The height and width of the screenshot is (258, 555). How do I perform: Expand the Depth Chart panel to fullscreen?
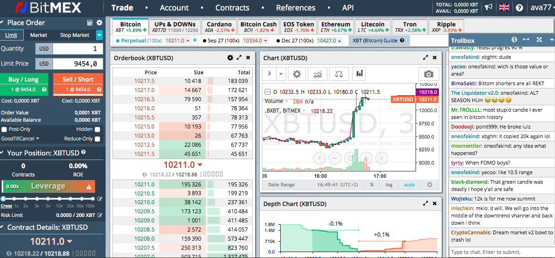pyautogui.click(x=426, y=204)
